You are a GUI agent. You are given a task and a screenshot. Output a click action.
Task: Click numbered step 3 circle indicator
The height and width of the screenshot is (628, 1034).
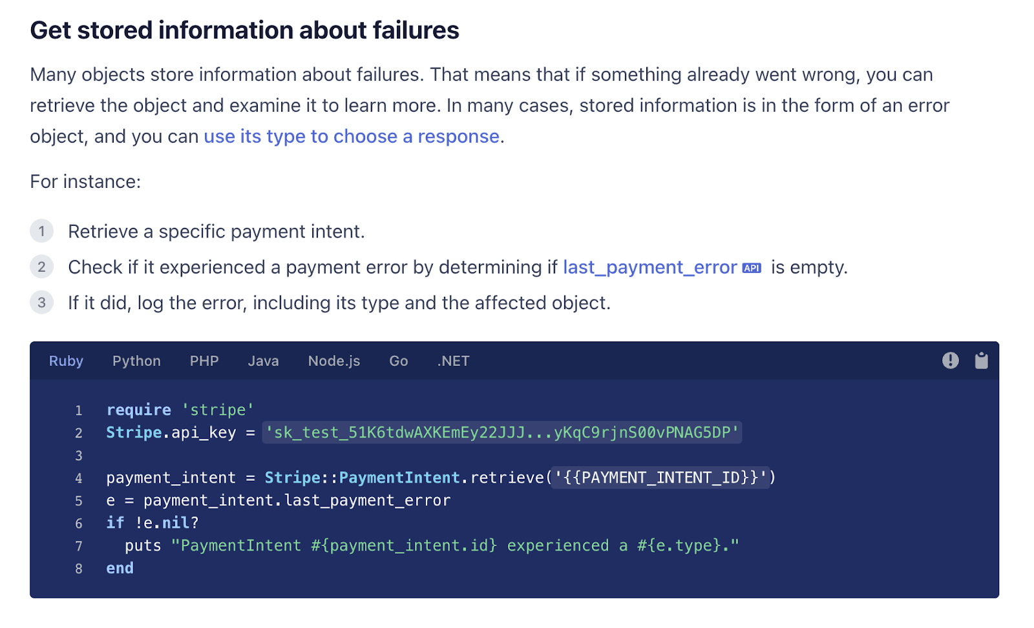pos(41,302)
